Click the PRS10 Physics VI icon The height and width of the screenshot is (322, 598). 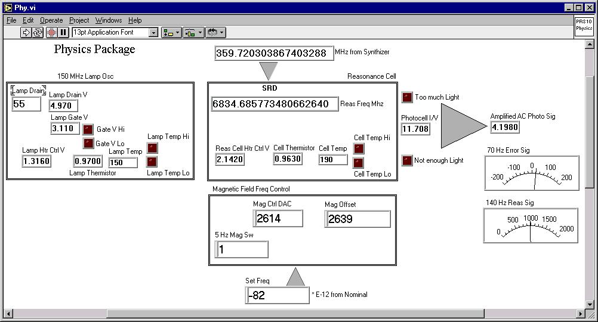(584, 27)
